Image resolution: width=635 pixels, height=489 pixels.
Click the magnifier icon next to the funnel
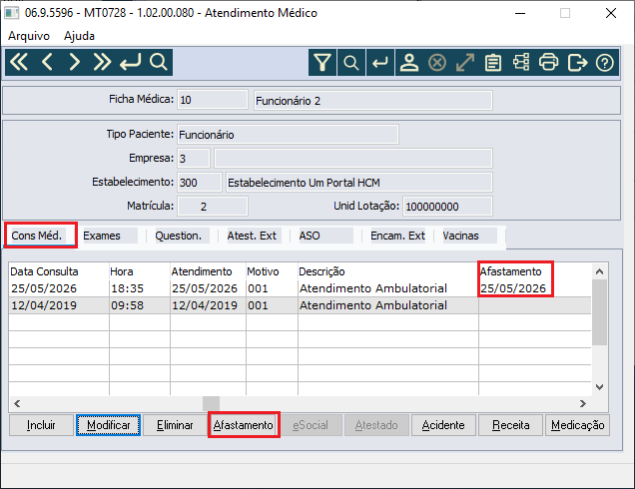(350, 63)
